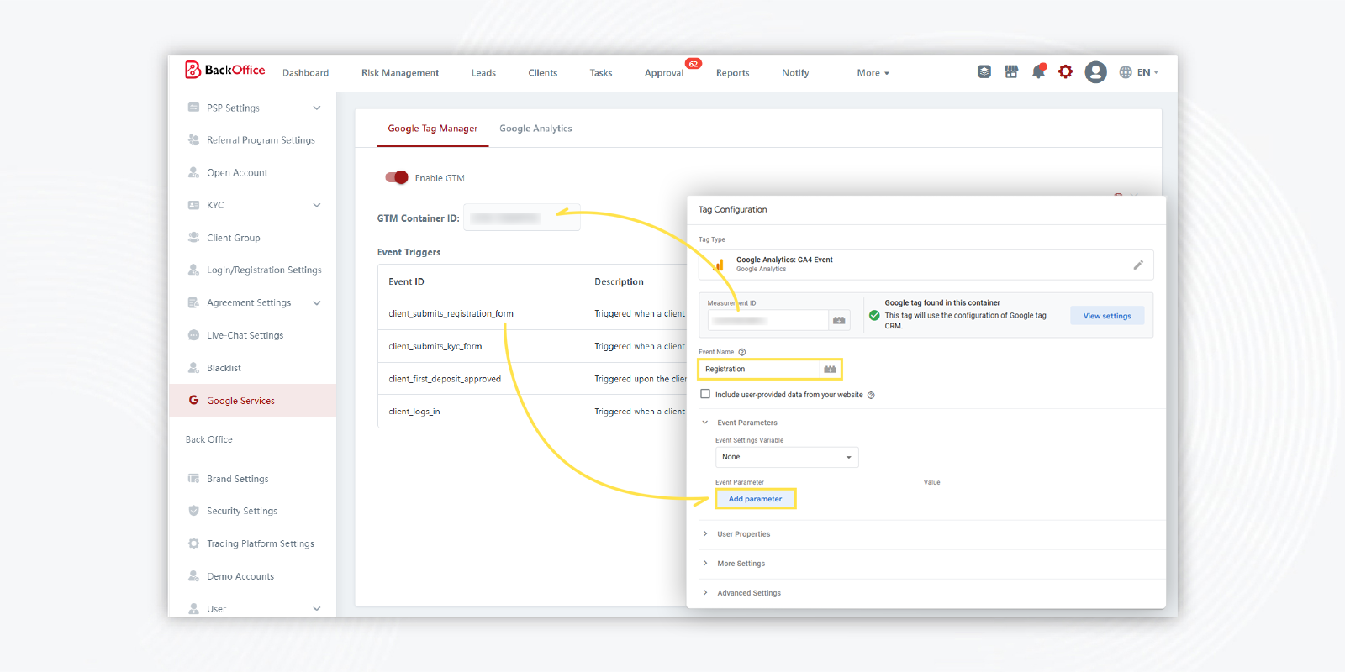This screenshot has width=1345, height=672.
Task: Click the Demo Accounts sidebar icon
Action: pos(193,576)
